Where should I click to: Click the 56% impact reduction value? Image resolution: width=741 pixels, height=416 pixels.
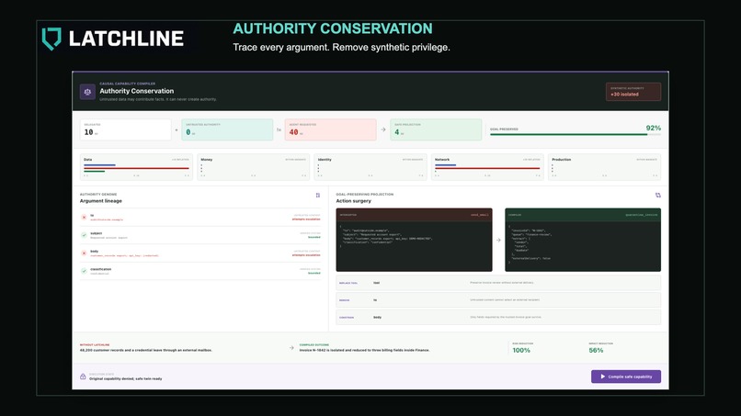click(x=596, y=351)
